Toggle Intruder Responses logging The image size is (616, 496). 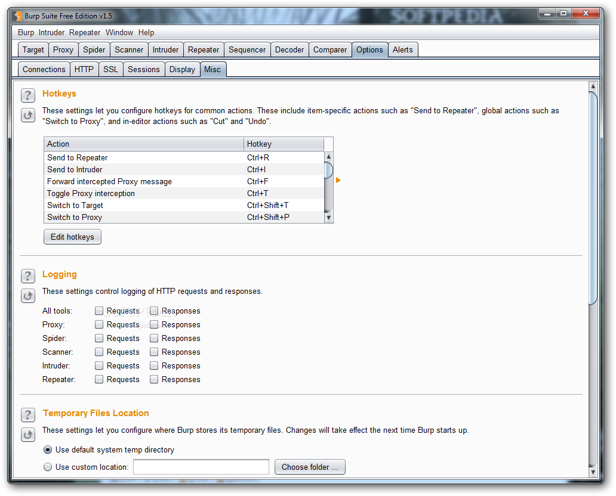pyautogui.click(x=154, y=365)
